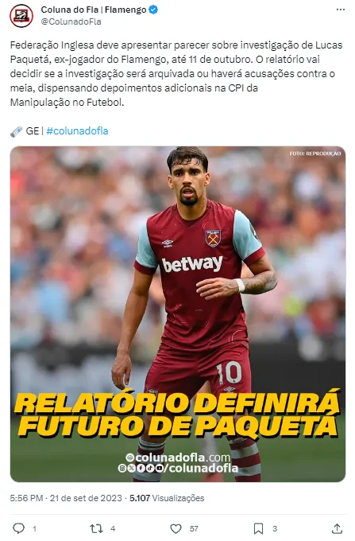Open the reply comment icon
Screen dimensions: 355x541
[18, 528]
